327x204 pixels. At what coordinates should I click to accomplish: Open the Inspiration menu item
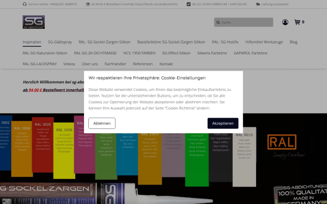(32, 42)
